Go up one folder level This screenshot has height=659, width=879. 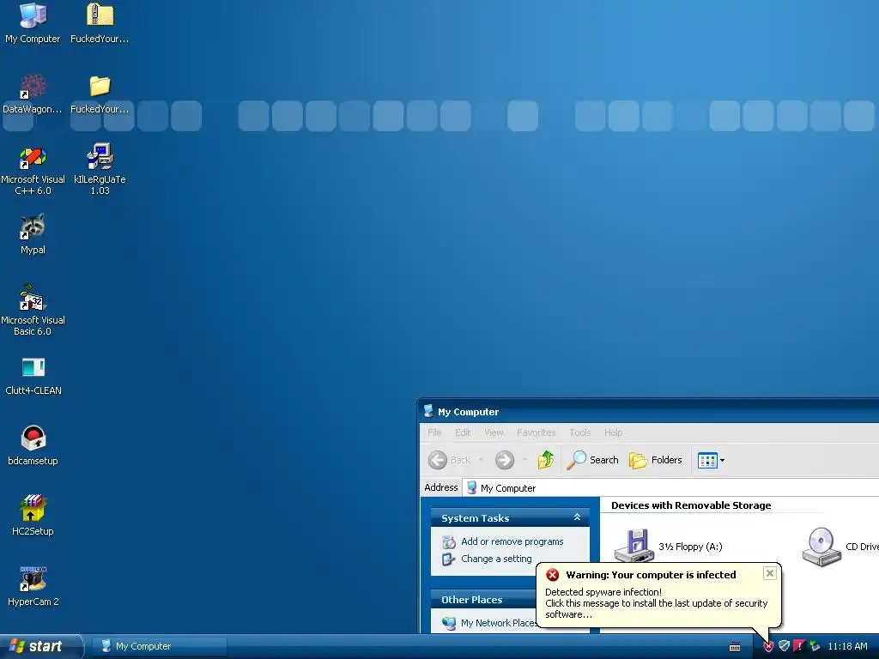click(545, 460)
